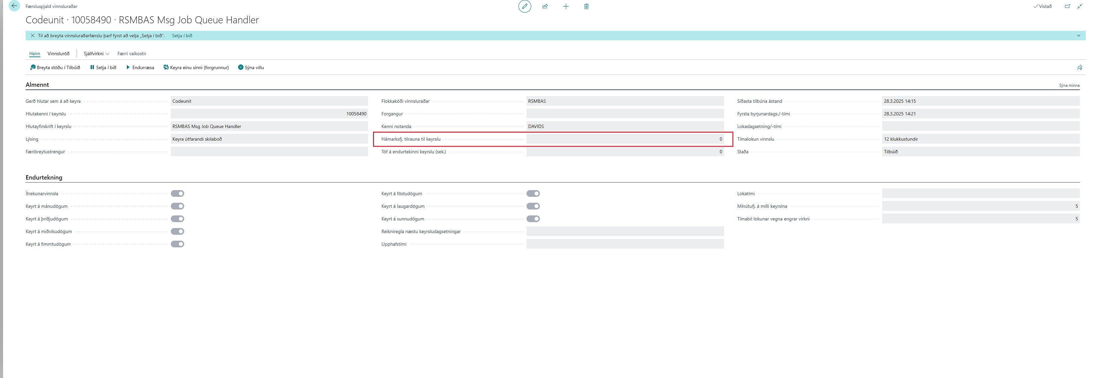Screen dimensions: 1108x378
Task: Click Hámarksfj. tilrauna til keyrslu field
Action: pos(625,139)
